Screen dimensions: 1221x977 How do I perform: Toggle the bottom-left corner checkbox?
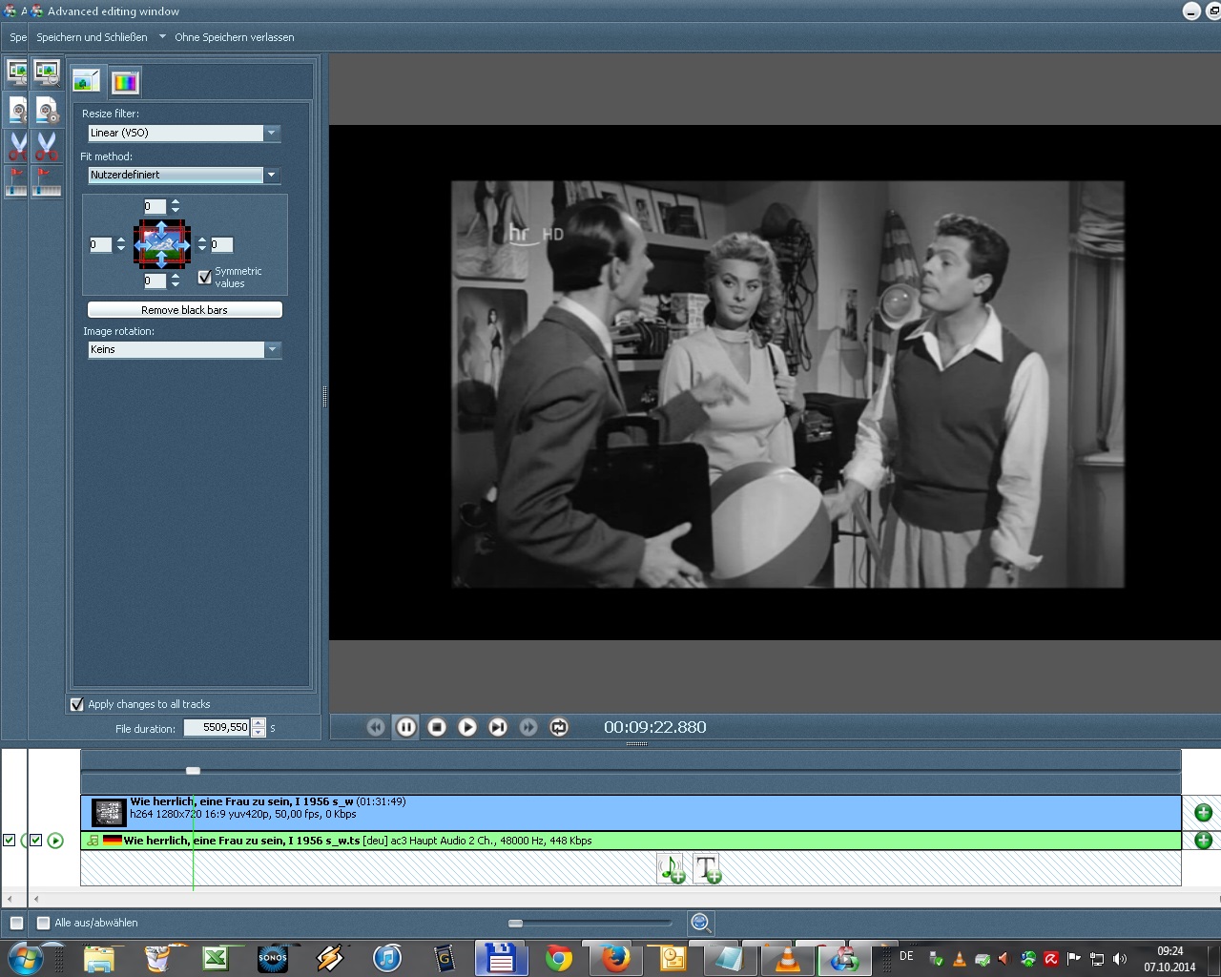click(16, 923)
